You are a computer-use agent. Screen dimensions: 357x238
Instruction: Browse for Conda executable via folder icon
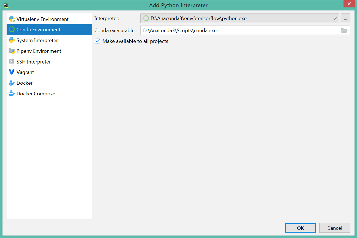(344, 31)
